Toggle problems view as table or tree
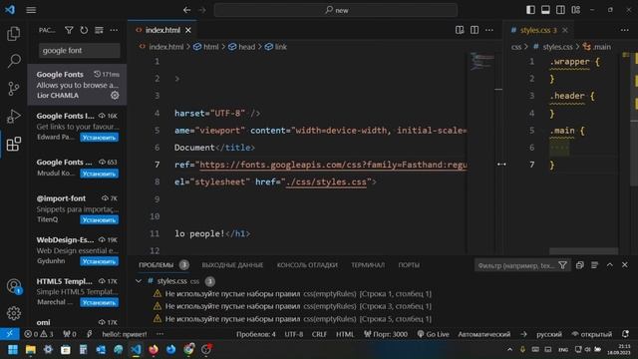 pos(594,265)
